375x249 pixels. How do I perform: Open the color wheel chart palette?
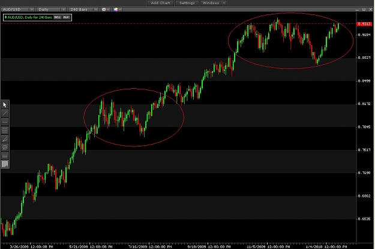click(x=116, y=10)
